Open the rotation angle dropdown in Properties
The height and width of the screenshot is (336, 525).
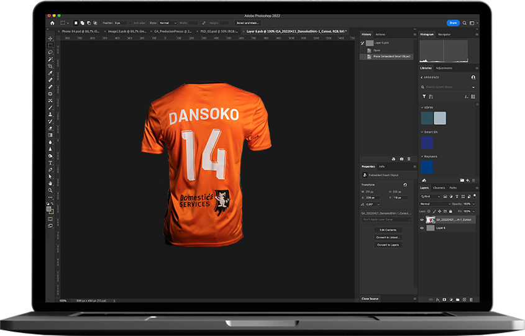click(x=378, y=204)
